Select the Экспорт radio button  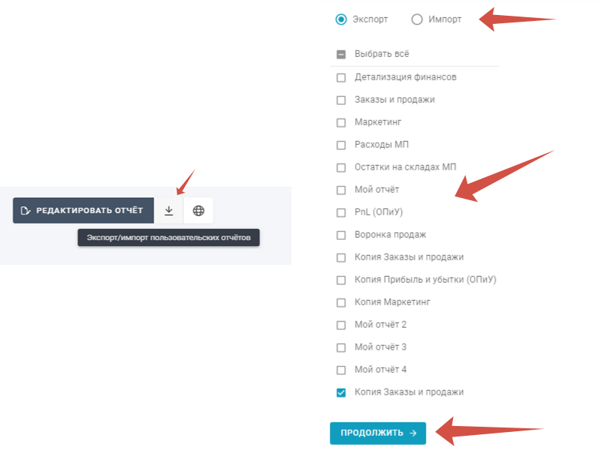[341, 19]
